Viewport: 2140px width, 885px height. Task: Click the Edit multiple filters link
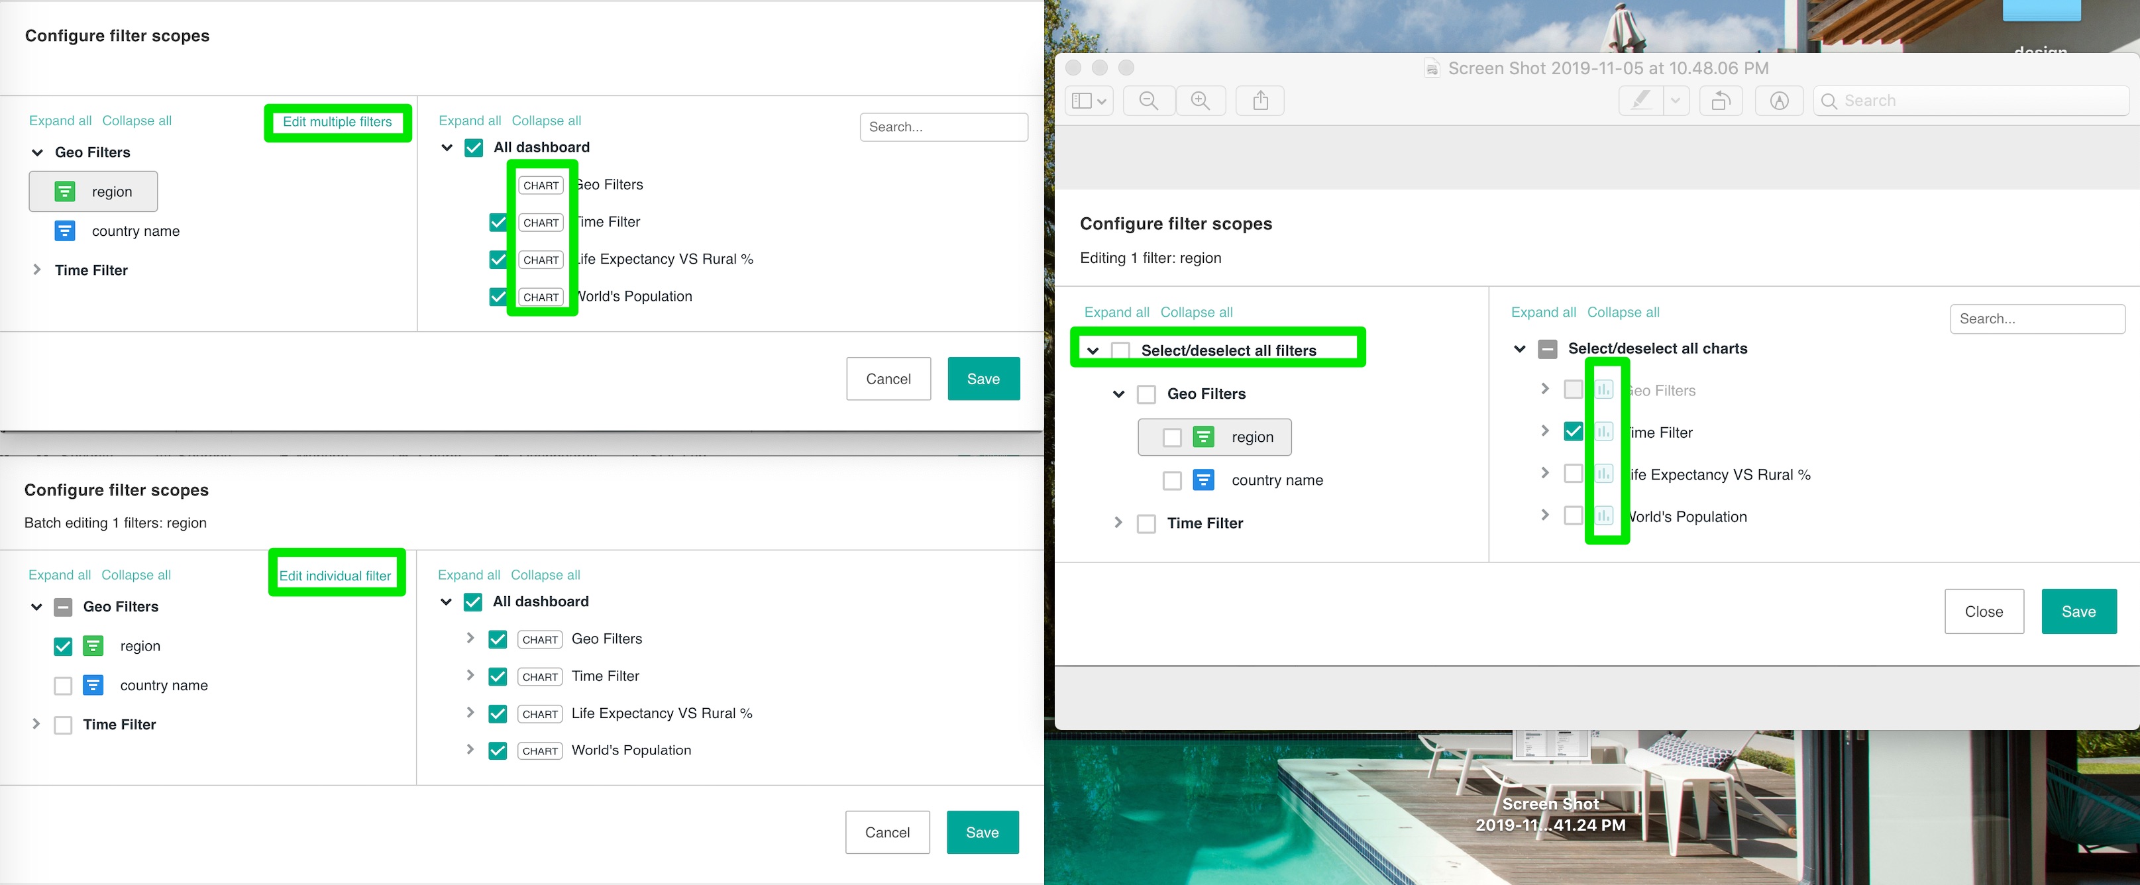(x=337, y=122)
